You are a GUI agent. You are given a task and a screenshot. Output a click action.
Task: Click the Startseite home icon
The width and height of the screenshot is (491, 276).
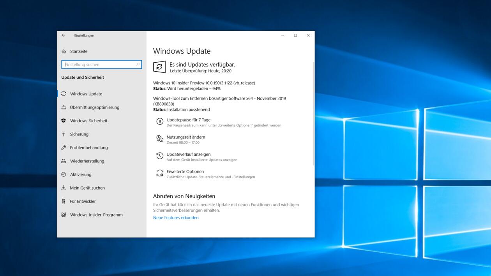point(64,51)
